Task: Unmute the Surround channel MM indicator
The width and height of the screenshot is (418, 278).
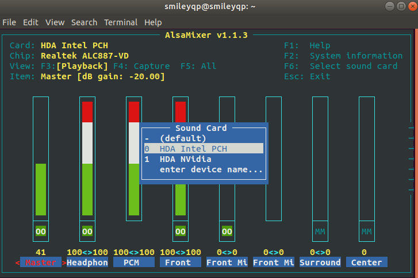Action: click(320, 231)
